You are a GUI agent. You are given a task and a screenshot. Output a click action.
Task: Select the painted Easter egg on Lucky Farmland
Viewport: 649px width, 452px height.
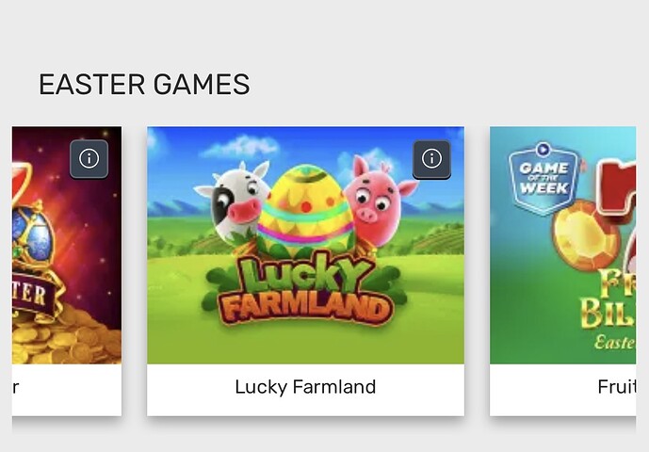click(306, 211)
